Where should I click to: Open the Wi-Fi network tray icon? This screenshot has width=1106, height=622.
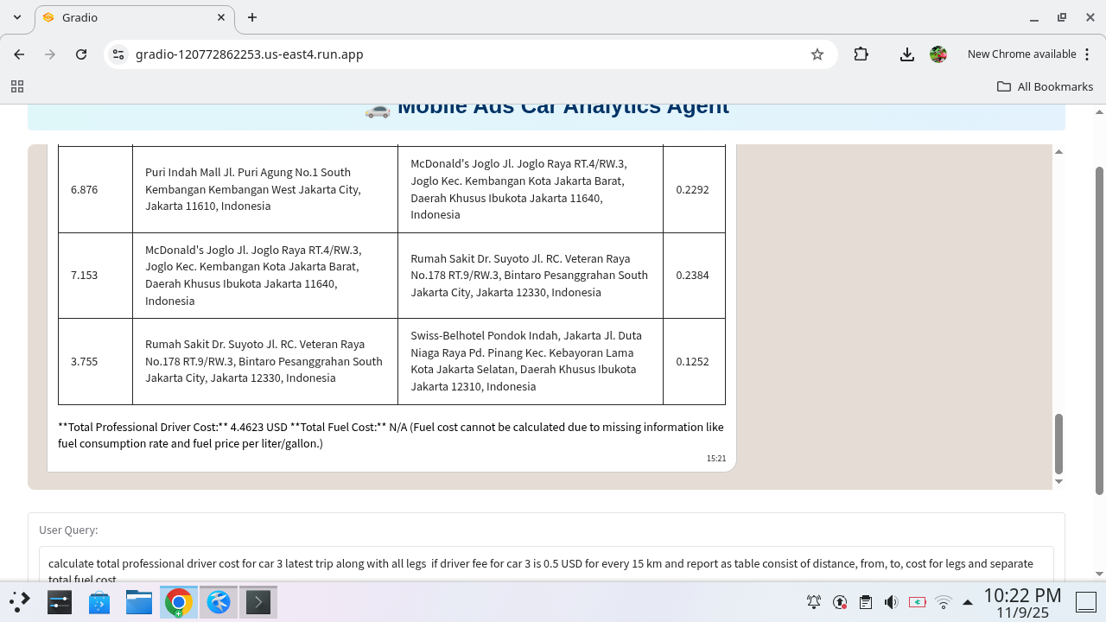click(944, 602)
